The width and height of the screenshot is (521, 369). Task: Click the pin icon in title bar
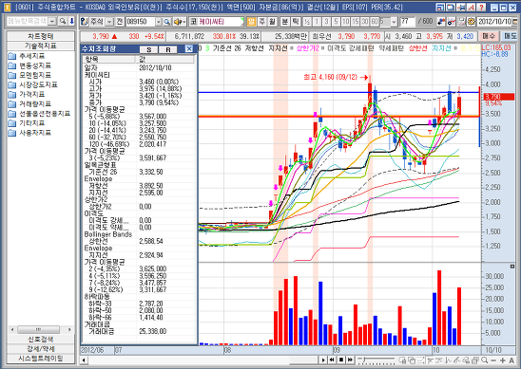tap(460, 7)
